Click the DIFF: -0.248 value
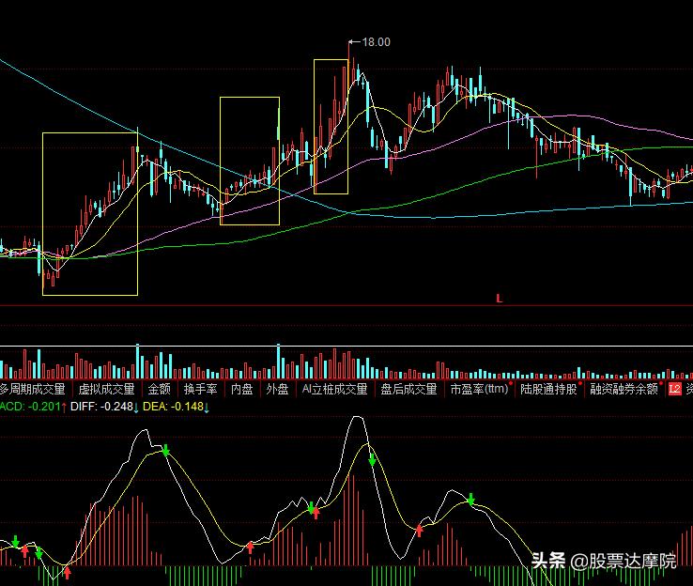The height and width of the screenshot is (586, 693). [101, 407]
